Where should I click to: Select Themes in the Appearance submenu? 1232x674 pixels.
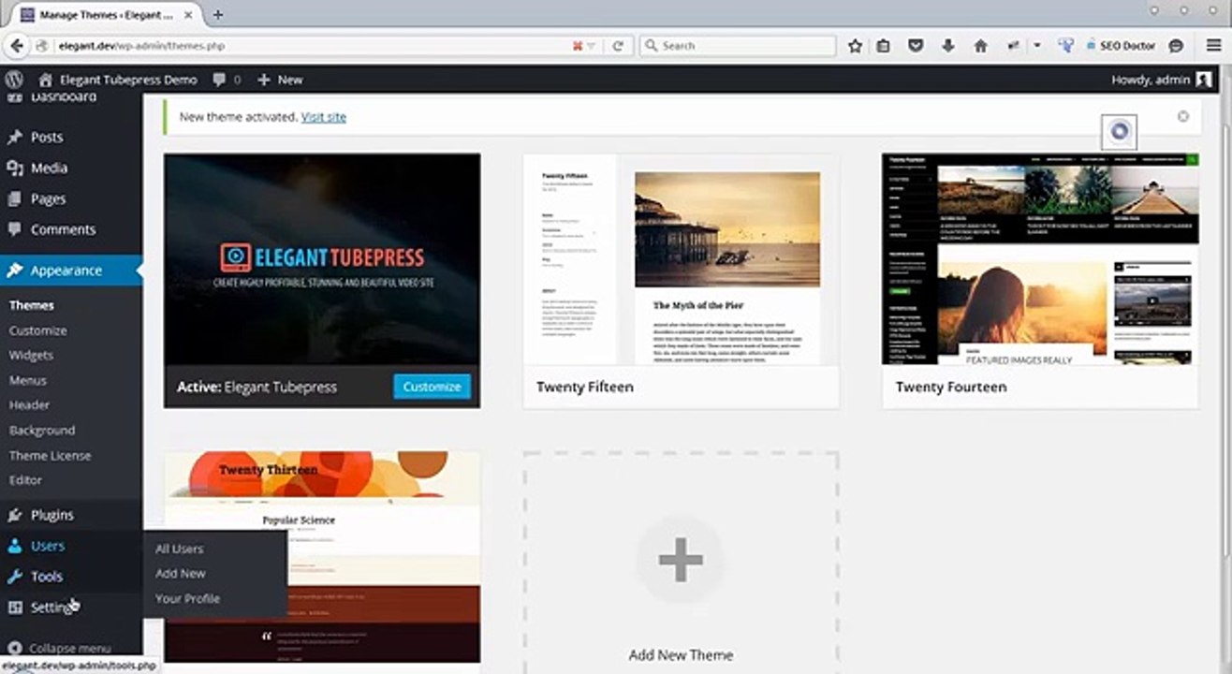click(x=32, y=305)
